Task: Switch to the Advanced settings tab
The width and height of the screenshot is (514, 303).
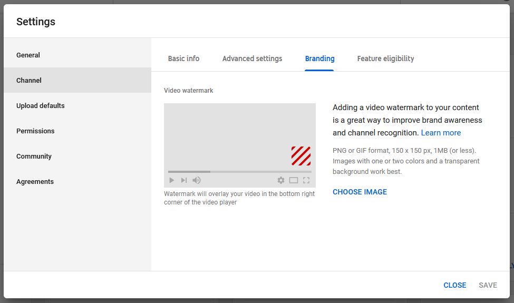Action: coord(252,58)
